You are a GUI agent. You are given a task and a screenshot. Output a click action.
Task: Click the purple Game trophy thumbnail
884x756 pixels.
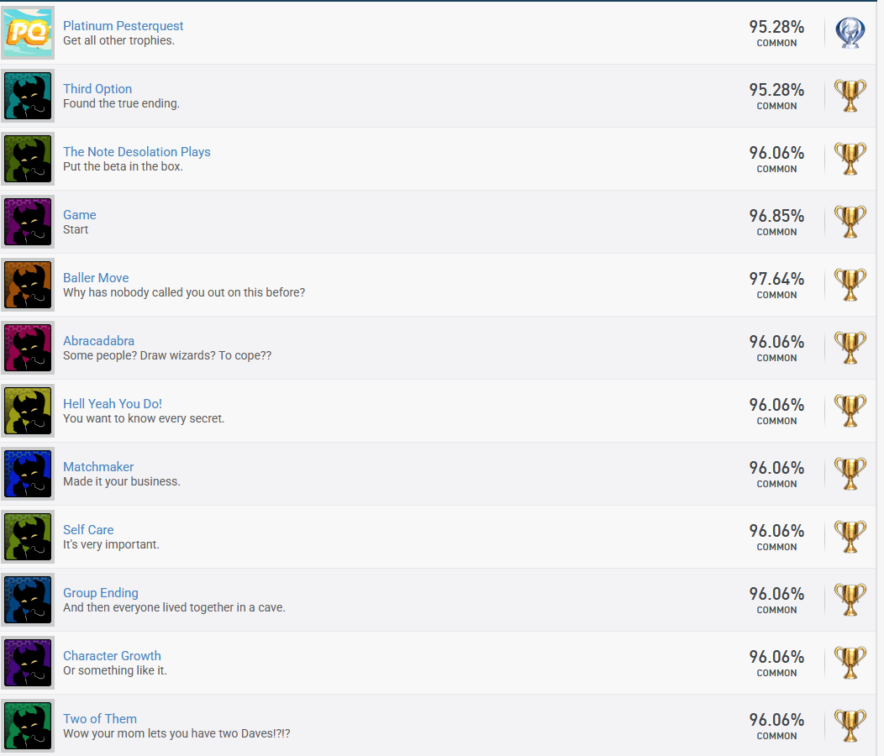point(28,222)
